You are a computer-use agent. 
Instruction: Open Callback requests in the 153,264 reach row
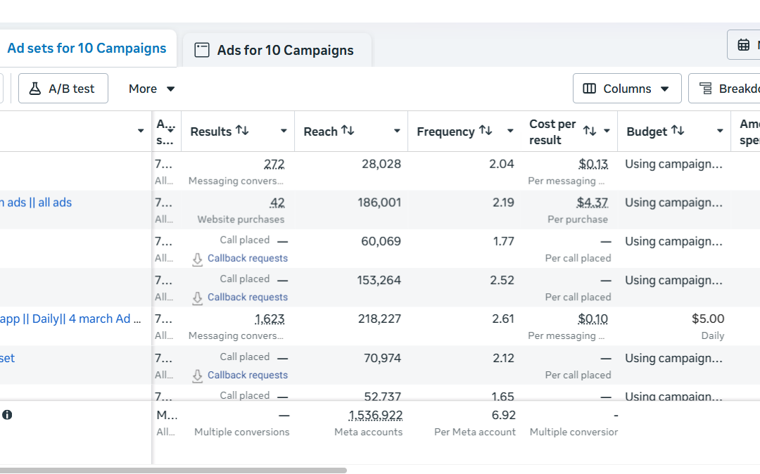click(247, 297)
